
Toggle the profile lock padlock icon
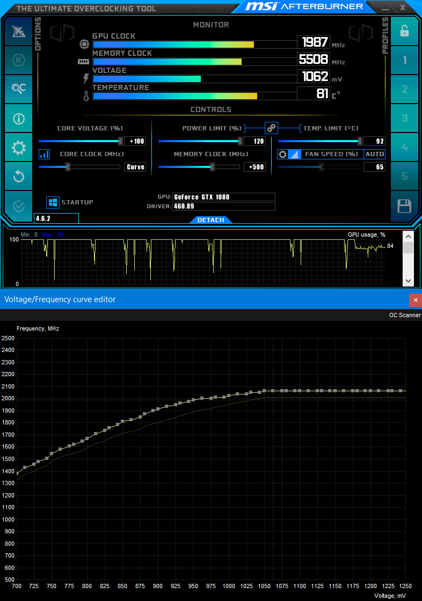[x=404, y=31]
